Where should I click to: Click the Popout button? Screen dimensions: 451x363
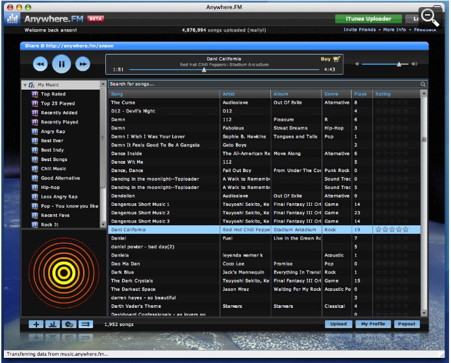(x=406, y=324)
